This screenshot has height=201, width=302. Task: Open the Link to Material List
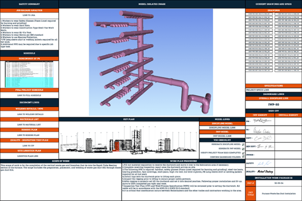coord(29,125)
